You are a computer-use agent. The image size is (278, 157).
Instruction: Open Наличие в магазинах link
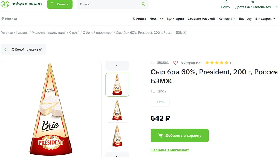[x=170, y=150]
